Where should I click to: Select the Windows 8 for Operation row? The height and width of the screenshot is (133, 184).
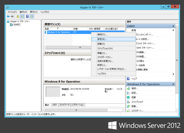coord(84,32)
